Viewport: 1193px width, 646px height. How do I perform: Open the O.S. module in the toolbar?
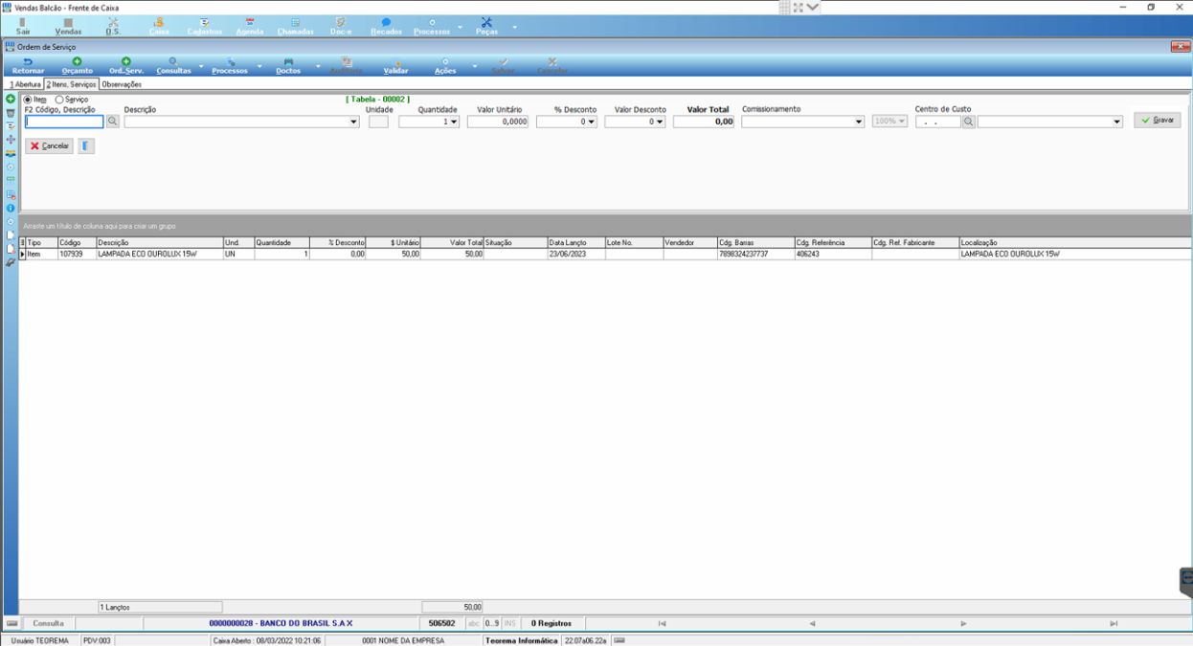[x=113, y=26]
